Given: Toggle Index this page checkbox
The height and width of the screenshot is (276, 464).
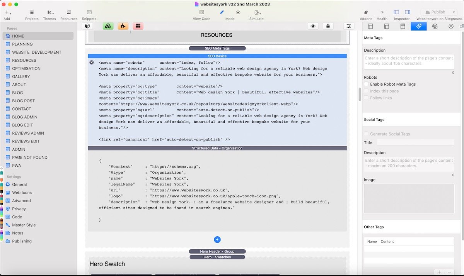Looking at the screenshot, I should click(366, 91).
